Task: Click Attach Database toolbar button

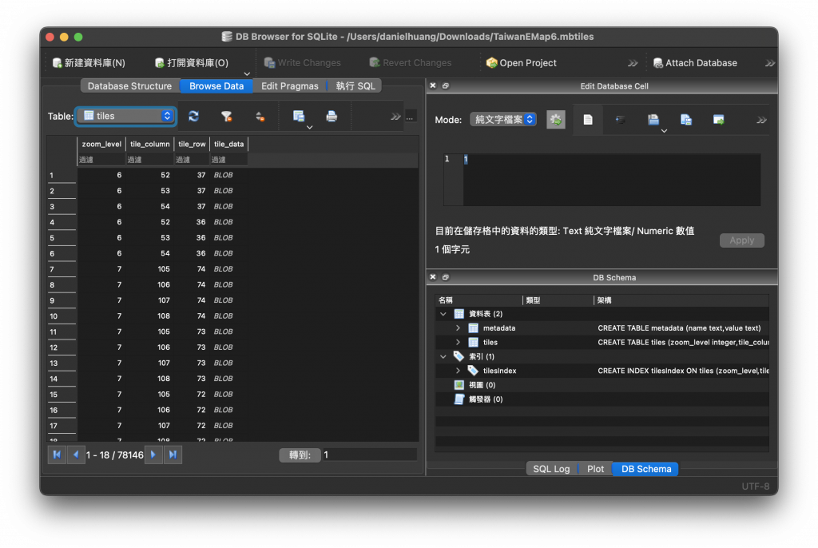Action: click(696, 62)
